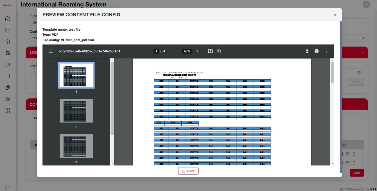
Task: Collapse the CON panel chevron
Action: (x=363, y=105)
